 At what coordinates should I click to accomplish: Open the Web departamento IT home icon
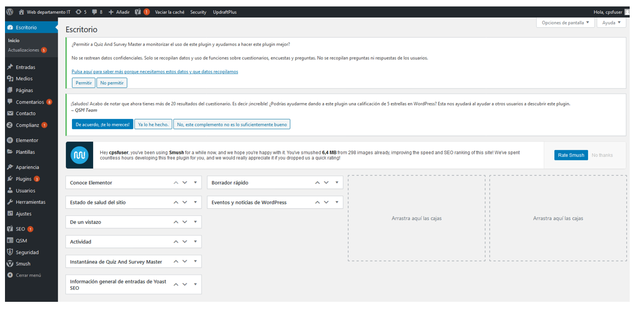(22, 12)
